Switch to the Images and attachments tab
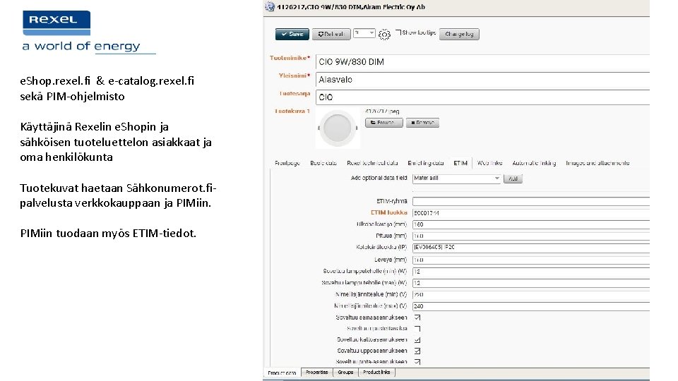This screenshot has width=678, height=381. (597, 163)
